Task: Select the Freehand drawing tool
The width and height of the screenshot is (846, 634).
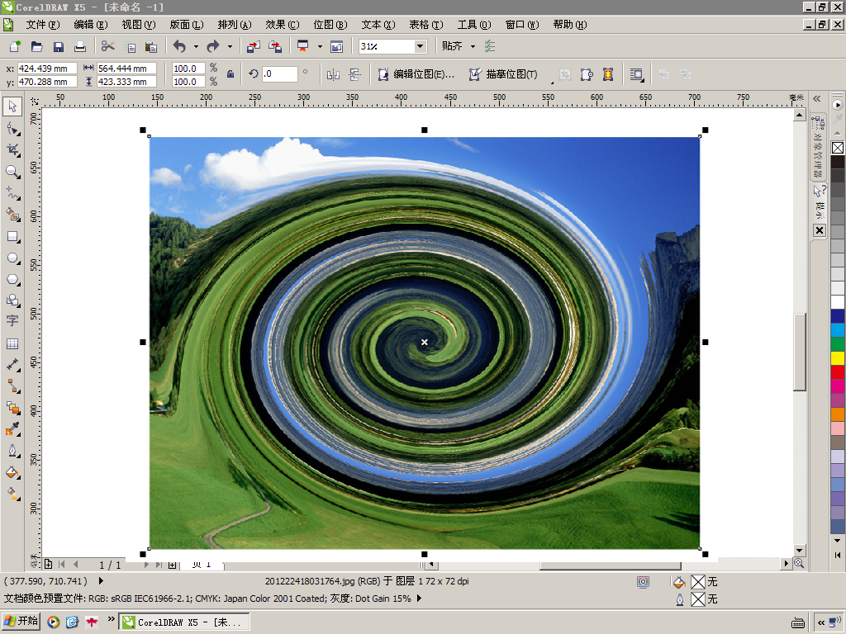Action: 12,193
